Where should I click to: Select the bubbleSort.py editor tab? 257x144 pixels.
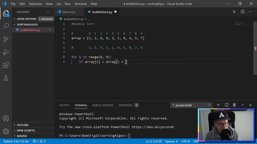pos(102,12)
